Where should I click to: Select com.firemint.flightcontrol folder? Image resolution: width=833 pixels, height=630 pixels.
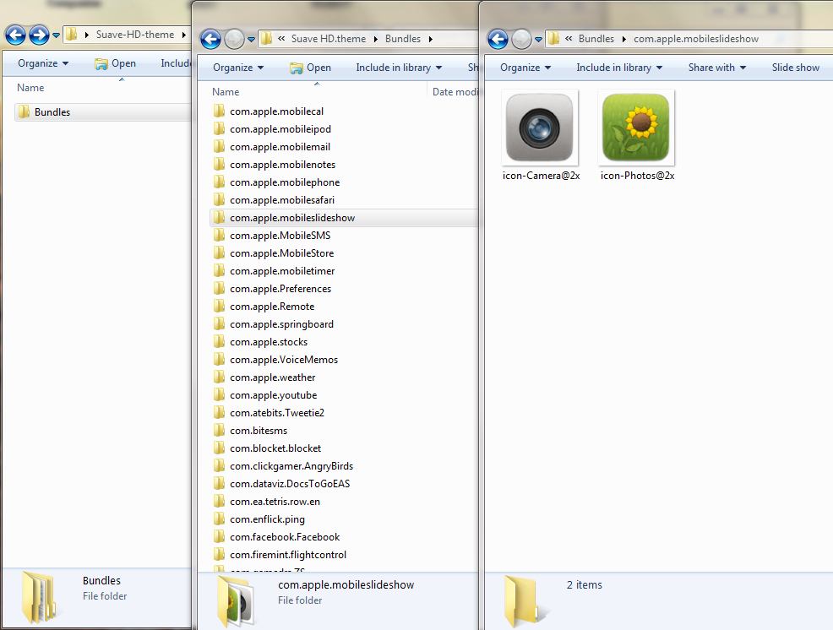[288, 555]
